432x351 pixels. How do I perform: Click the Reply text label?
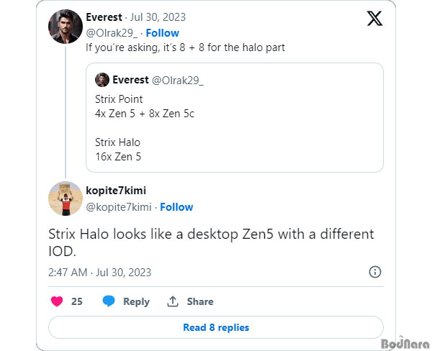click(136, 301)
